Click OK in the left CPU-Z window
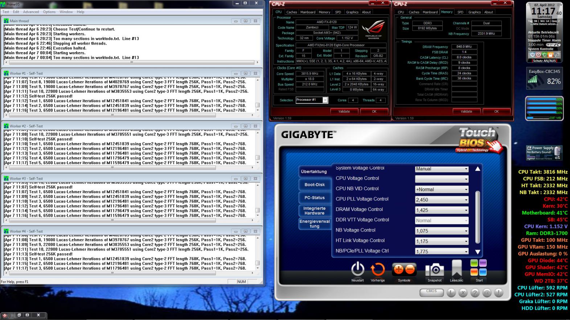570x320 pixels. pyautogui.click(x=374, y=112)
